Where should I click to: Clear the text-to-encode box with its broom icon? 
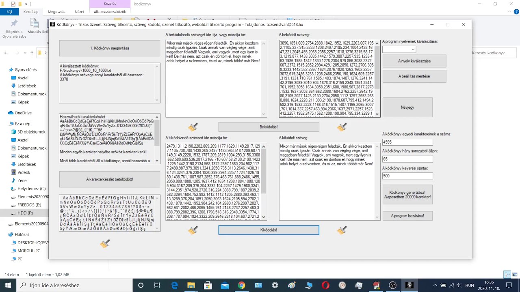pyautogui.click(x=193, y=127)
